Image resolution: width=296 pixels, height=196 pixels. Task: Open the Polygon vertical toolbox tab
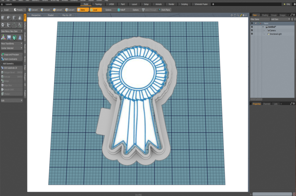pyautogui.click(x=25, y=77)
